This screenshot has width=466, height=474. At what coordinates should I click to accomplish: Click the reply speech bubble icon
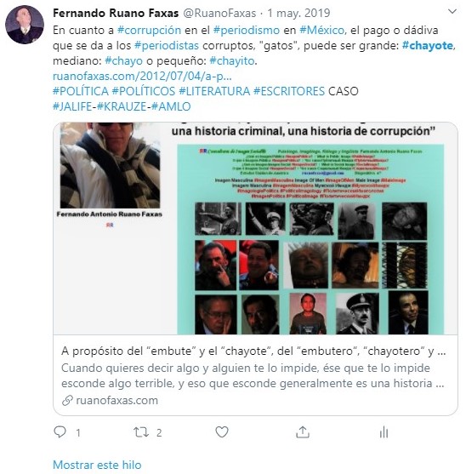[x=60, y=432]
